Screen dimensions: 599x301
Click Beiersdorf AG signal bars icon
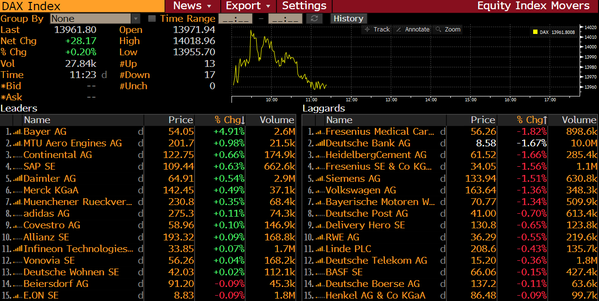tap(17, 284)
